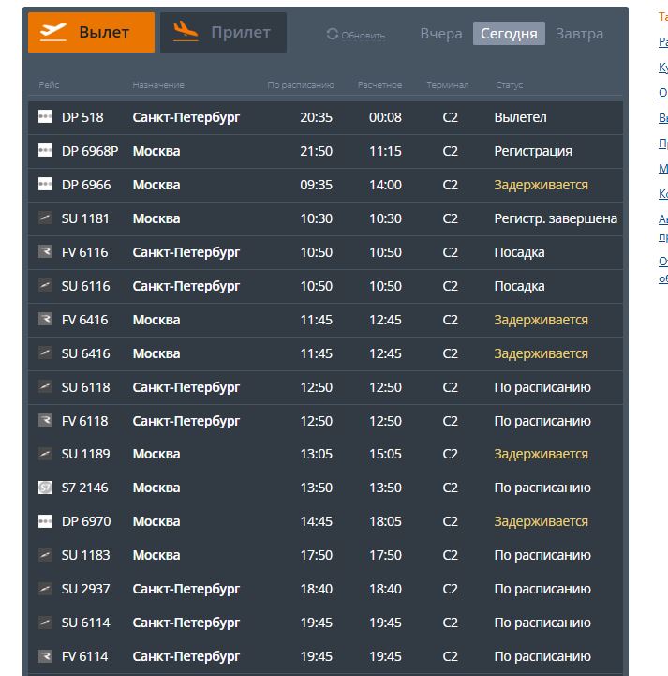Image resolution: width=668 pixels, height=676 pixels.
Task: Select flight number FV 6116
Action: pos(85,252)
